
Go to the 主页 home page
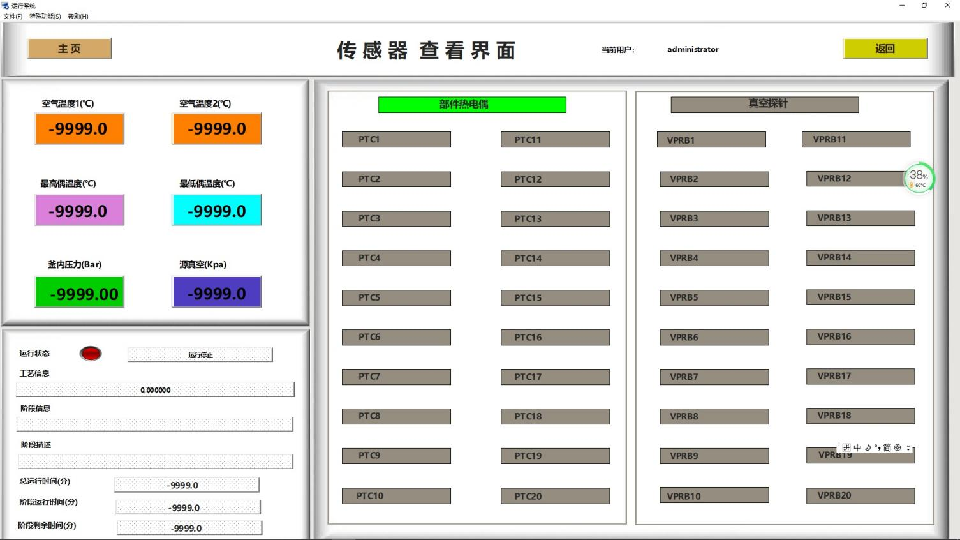pyautogui.click(x=70, y=49)
